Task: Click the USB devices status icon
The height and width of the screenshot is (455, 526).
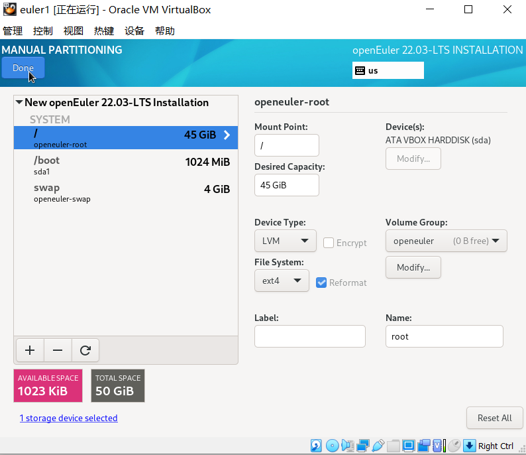Action: tap(378, 446)
